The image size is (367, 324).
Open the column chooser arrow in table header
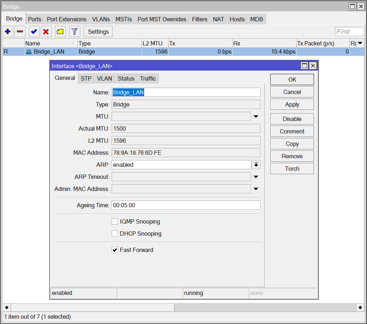pyautogui.click(x=360, y=43)
